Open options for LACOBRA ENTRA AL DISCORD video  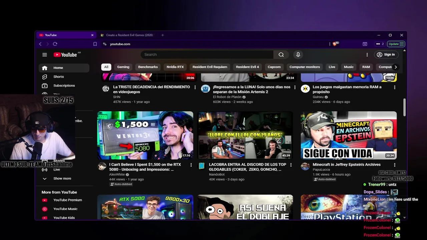(291, 165)
